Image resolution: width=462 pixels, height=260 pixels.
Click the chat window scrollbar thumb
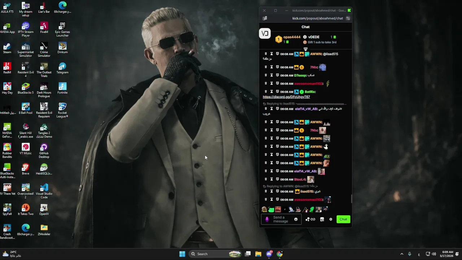click(x=351, y=199)
